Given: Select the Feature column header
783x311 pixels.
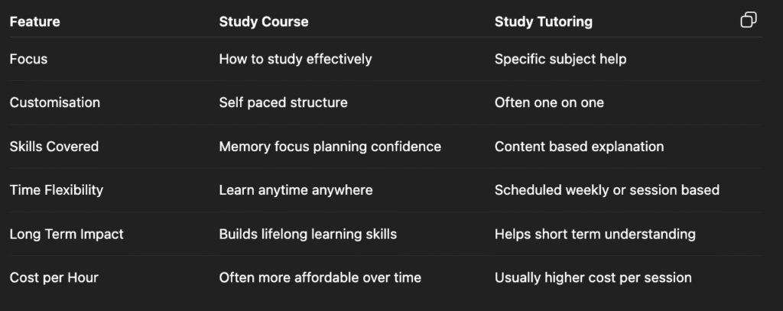Looking at the screenshot, I should [35, 21].
